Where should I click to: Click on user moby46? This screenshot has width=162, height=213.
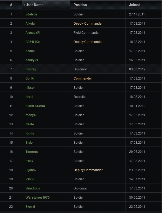coord(32,115)
